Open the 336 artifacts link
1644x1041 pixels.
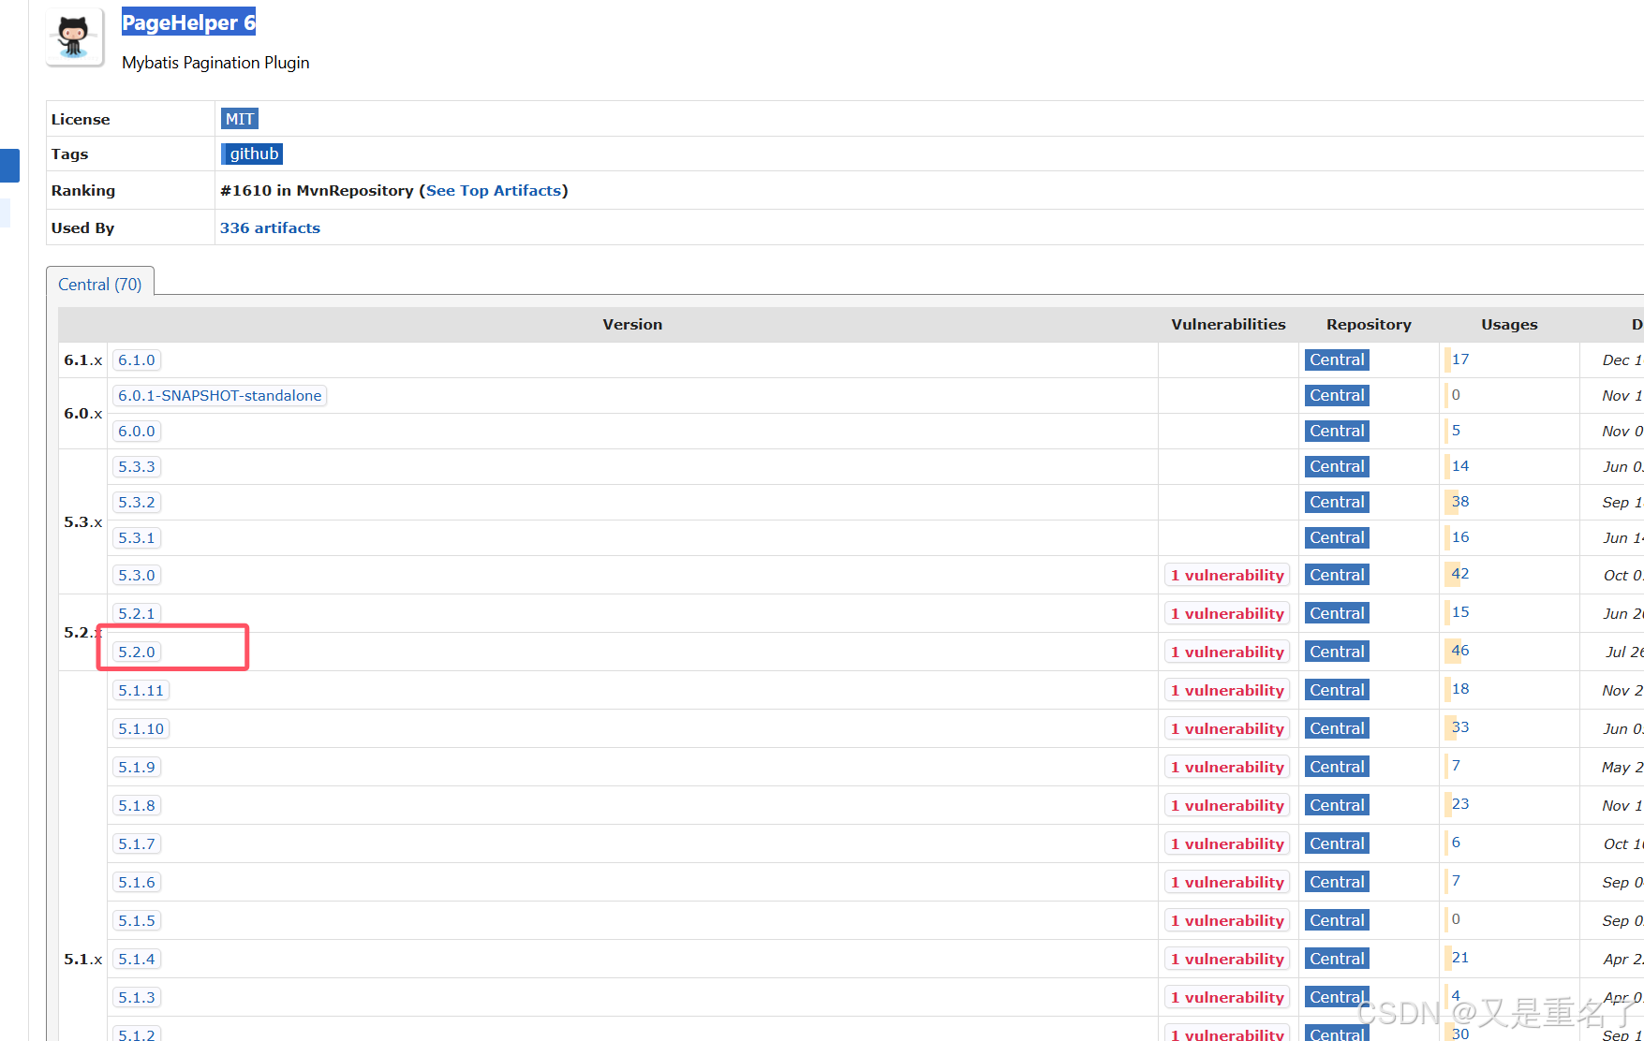coord(270,227)
